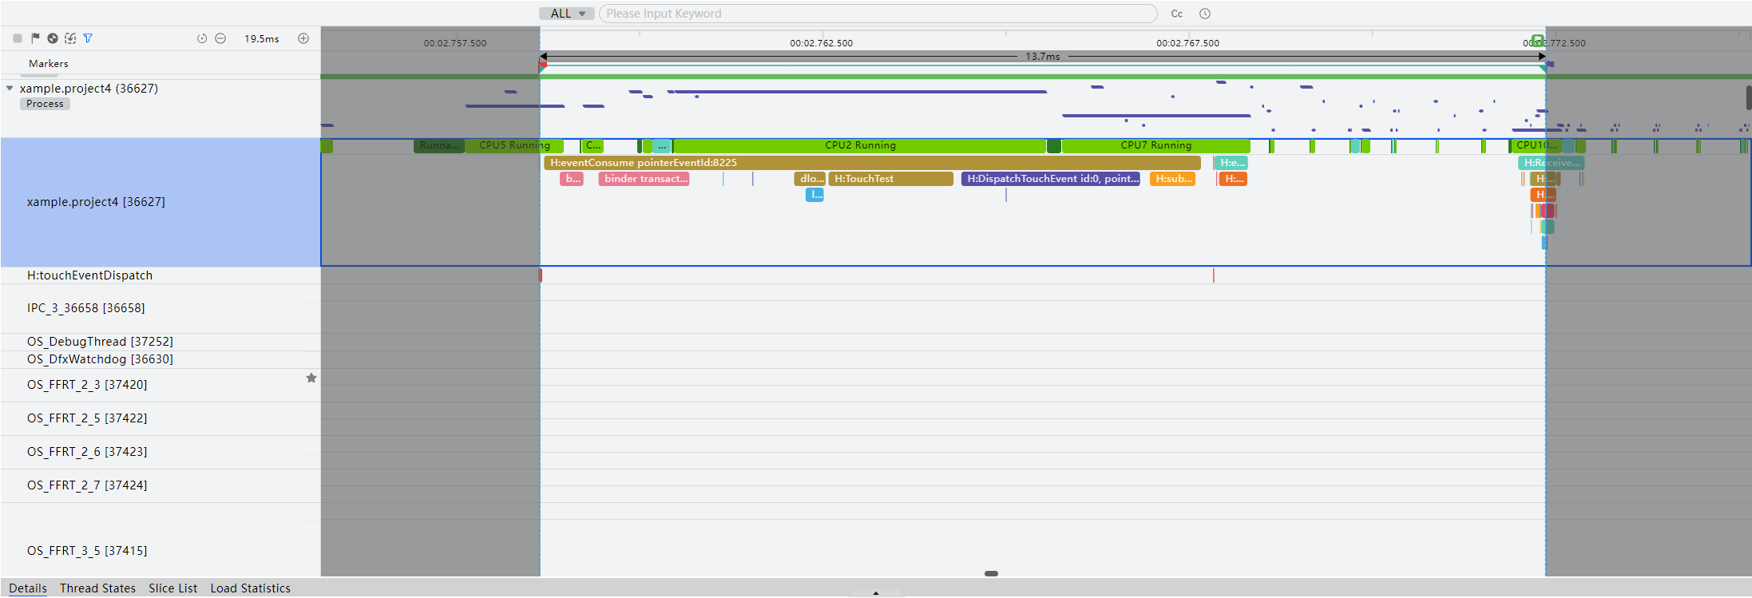Open the ALL filter dropdown

(567, 14)
